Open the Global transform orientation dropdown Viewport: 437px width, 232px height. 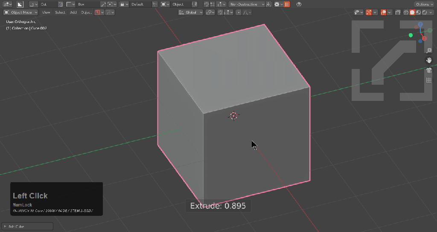(x=190, y=12)
